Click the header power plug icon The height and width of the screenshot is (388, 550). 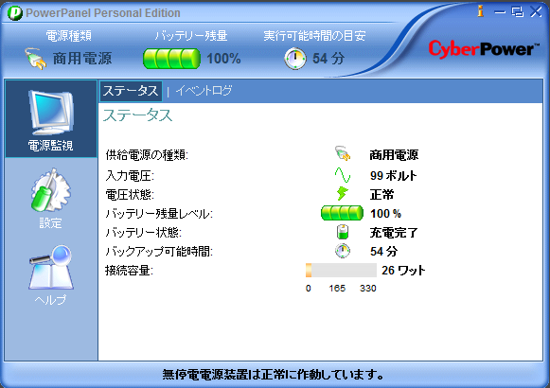(35, 59)
